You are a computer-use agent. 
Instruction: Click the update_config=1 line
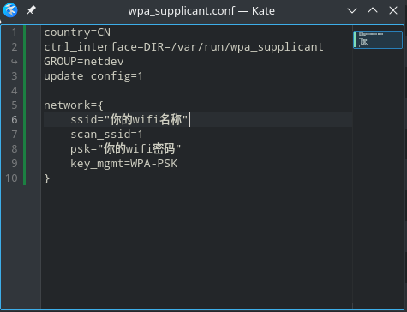(x=93, y=76)
